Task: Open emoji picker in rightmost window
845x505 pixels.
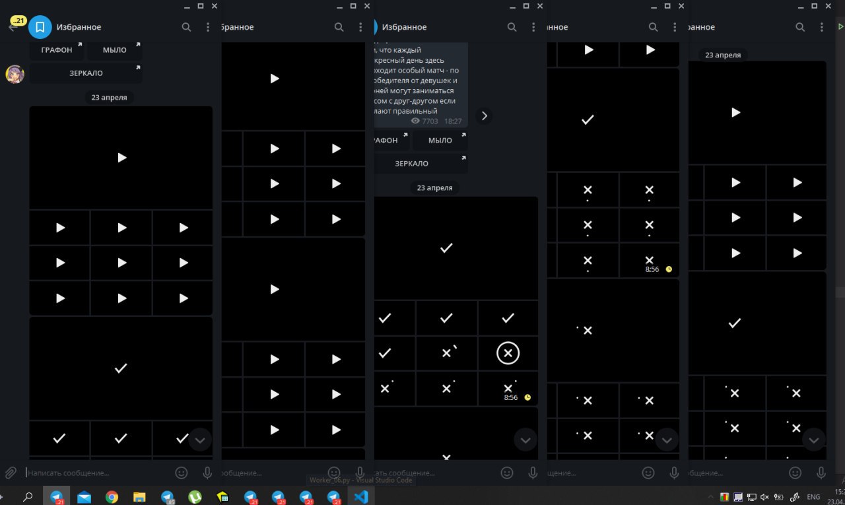Action: point(795,473)
